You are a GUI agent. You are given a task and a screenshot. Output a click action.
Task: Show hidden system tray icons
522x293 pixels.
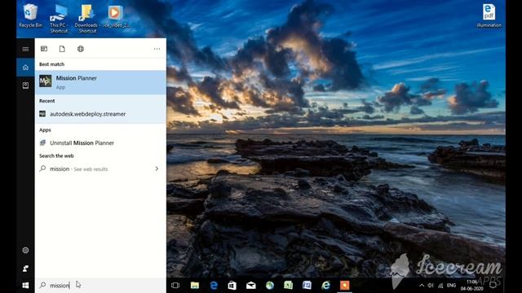[422, 286]
